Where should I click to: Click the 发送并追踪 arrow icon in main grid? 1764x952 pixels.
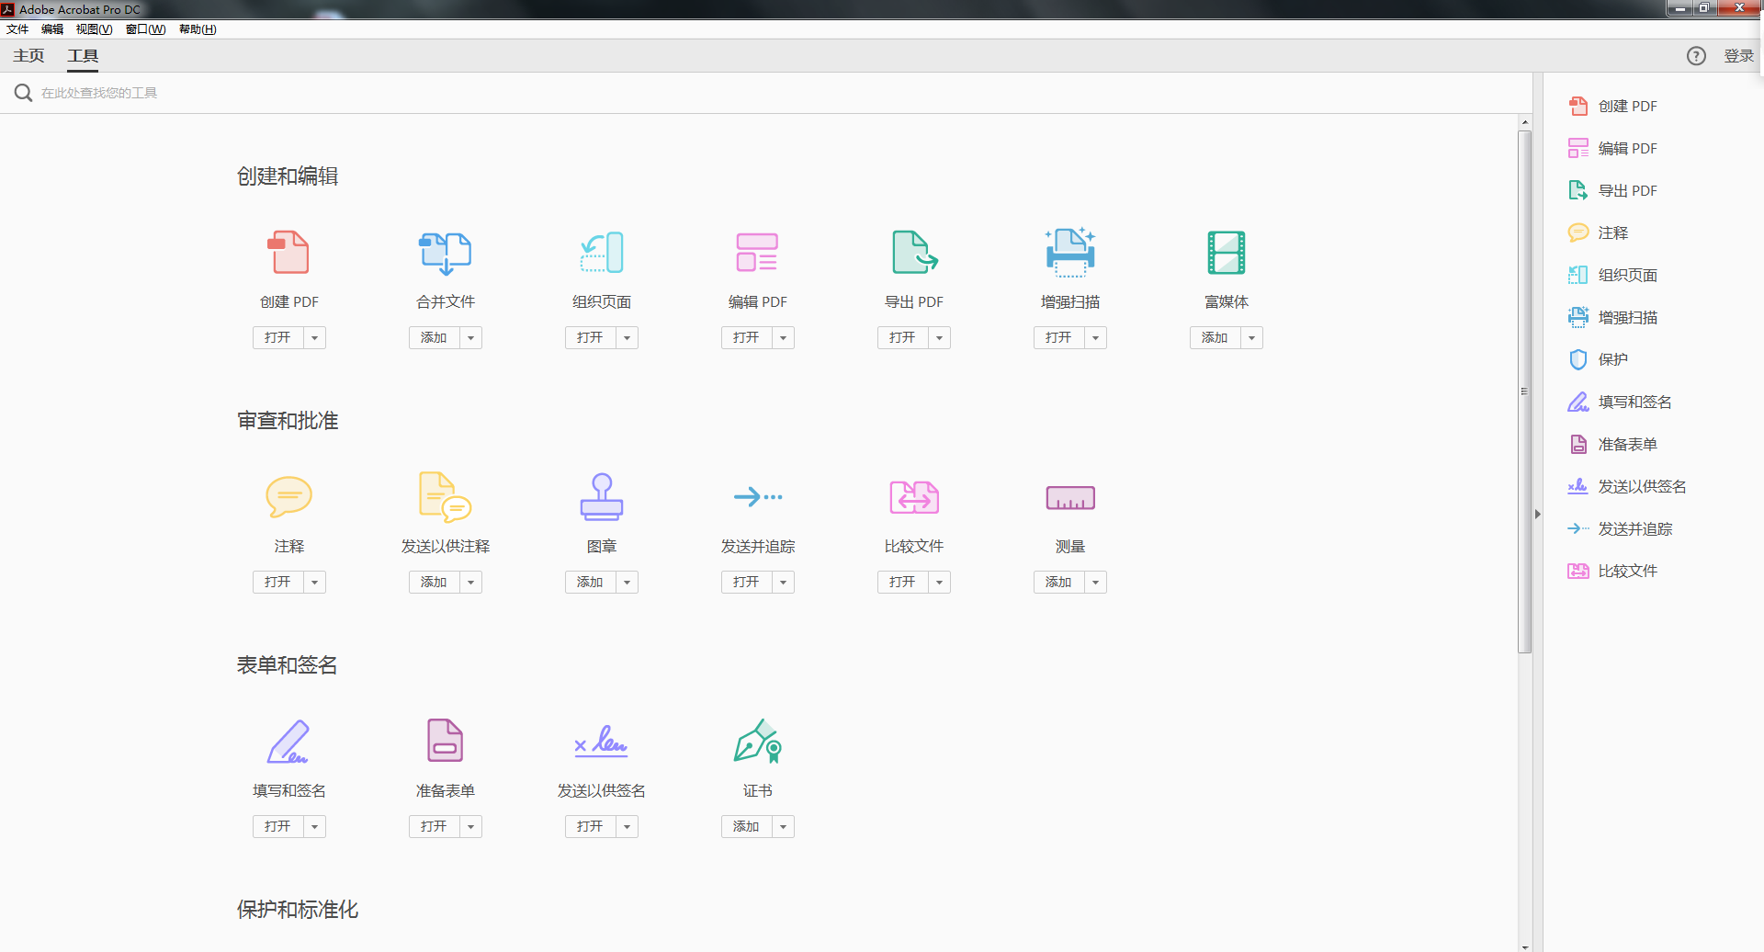[x=758, y=497]
